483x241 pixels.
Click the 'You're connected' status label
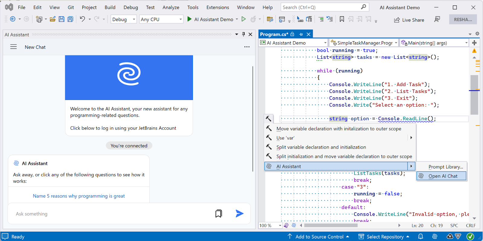coord(129,146)
